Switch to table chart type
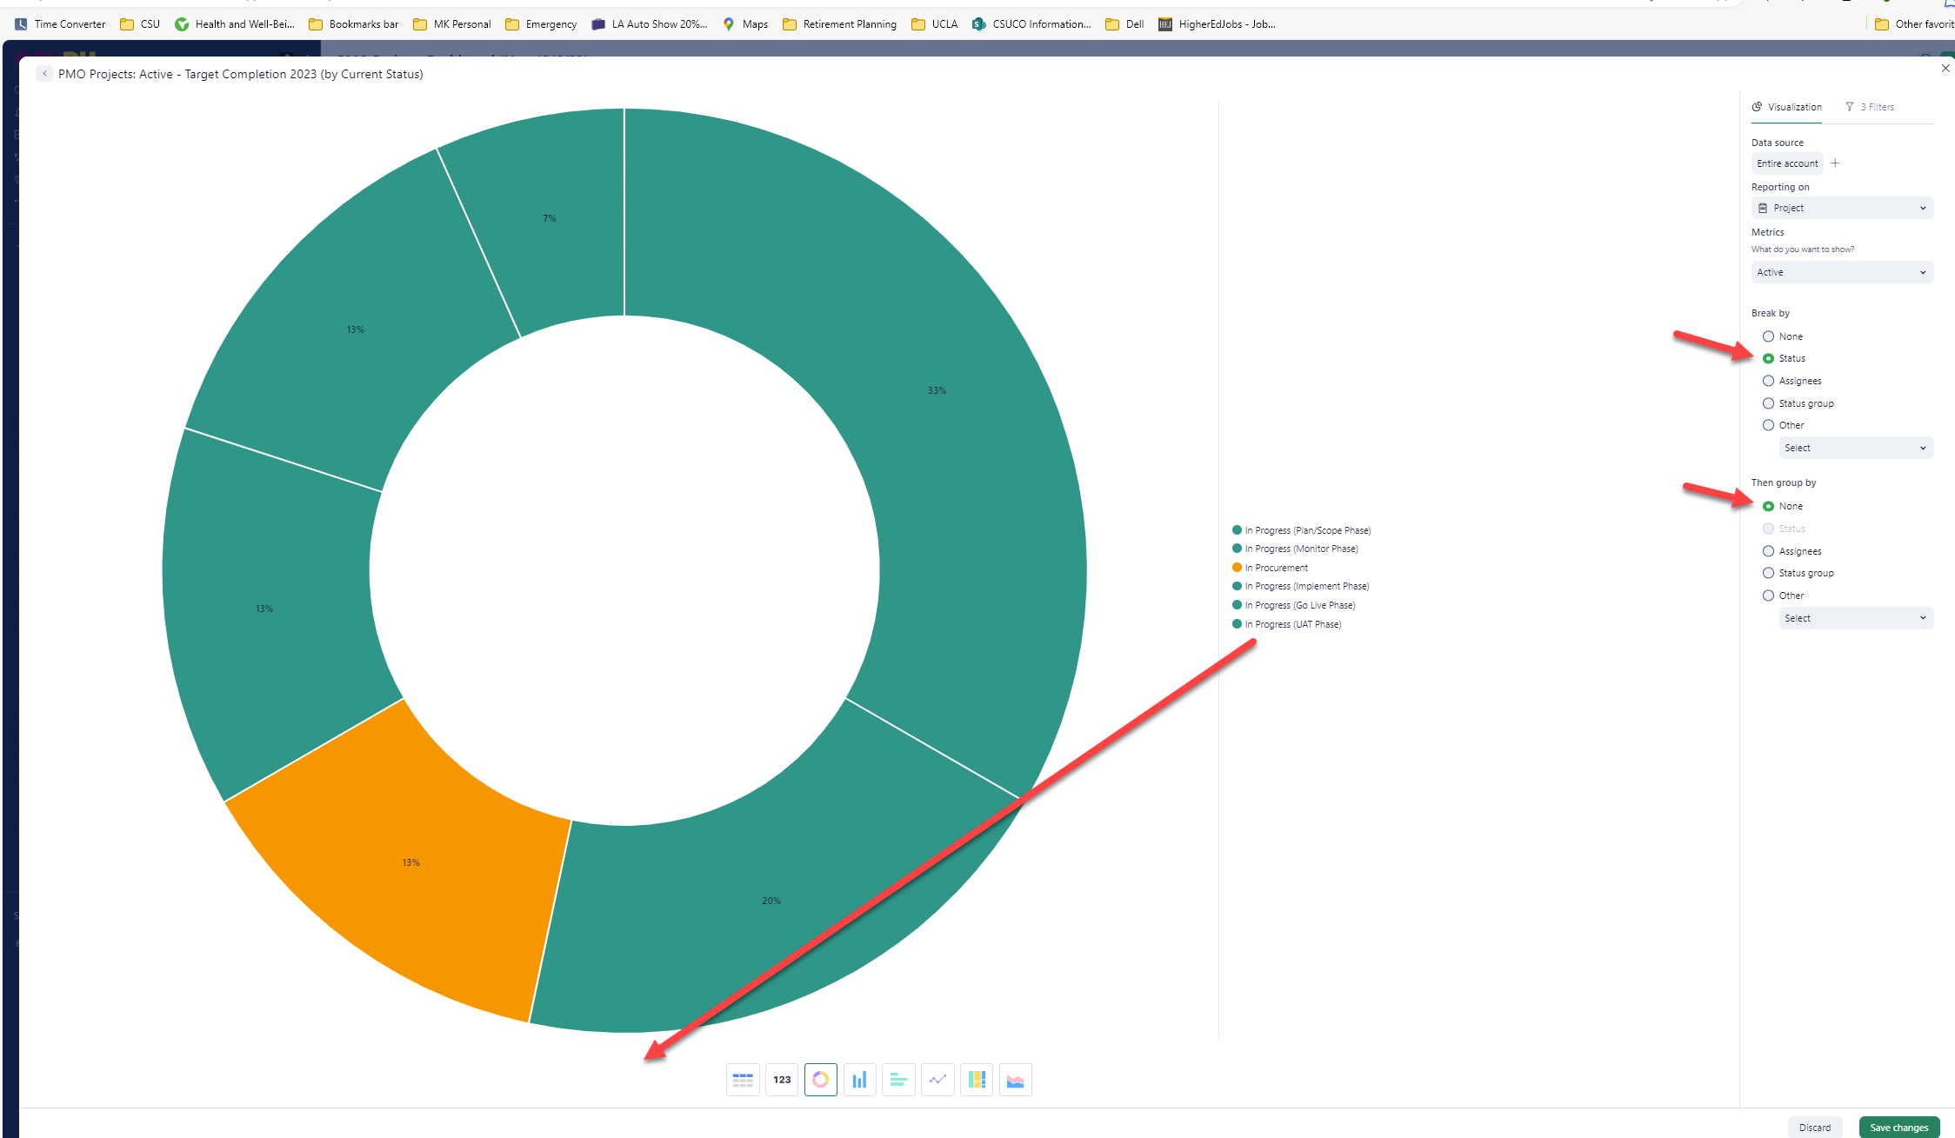The width and height of the screenshot is (1955, 1138). coord(743,1080)
